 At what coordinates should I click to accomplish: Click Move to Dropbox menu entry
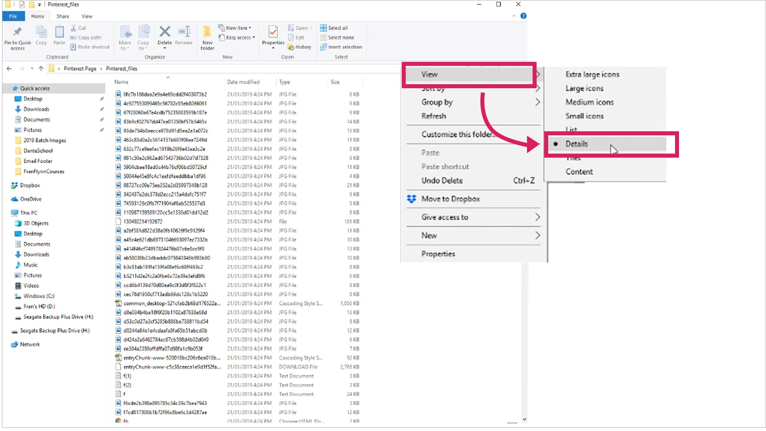450,199
